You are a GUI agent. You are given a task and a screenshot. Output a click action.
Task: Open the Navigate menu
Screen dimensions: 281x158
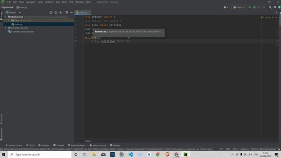[31, 2]
